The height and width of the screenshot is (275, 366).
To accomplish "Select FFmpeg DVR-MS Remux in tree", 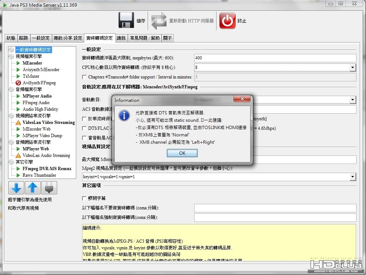I will point(47,169).
